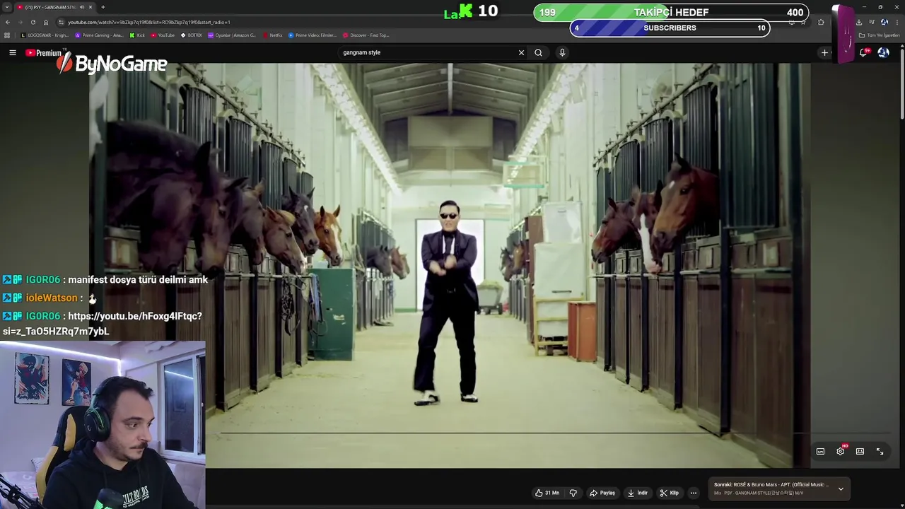Open the BOTRIX bookmark
Screen dimensions: 905x509
tap(191, 35)
